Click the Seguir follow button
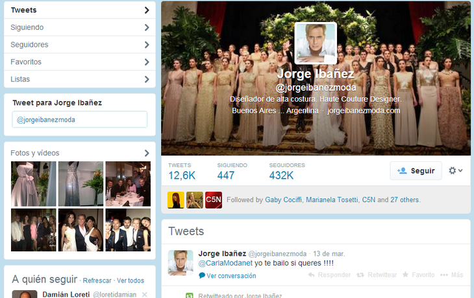474x298 pixels. tap(416, 171)
